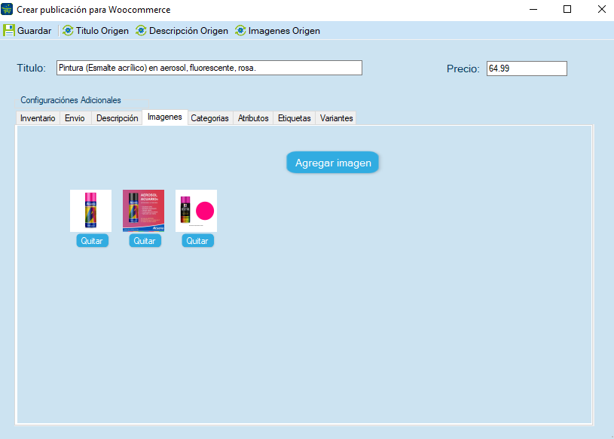Click the Precio: label
The image size is (614, 439).
click(x=463, y=69)
